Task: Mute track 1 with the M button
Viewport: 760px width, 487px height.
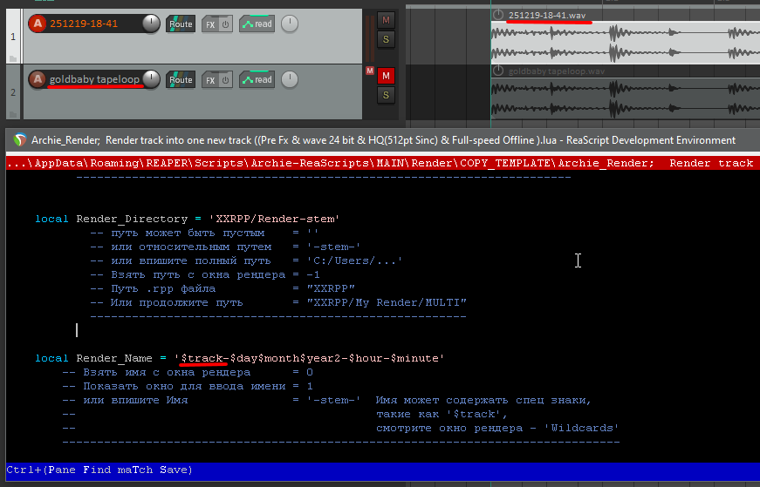Action: [x=386, y=20]
